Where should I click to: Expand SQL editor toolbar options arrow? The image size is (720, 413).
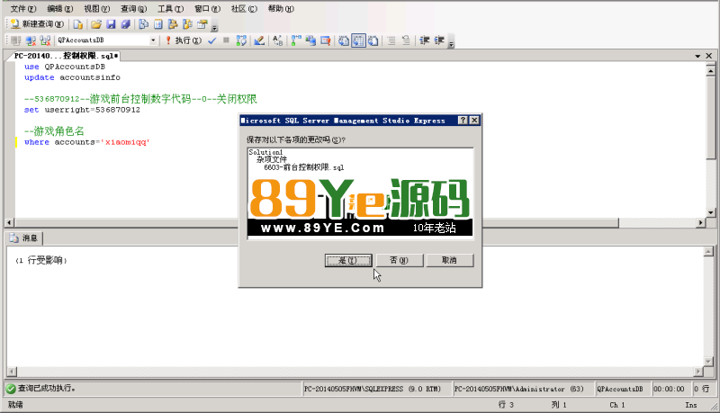coord(451,43)
